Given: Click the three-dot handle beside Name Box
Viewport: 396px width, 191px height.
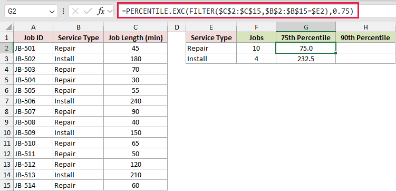Looking at the screenshot, I should [x=63, y=12].
